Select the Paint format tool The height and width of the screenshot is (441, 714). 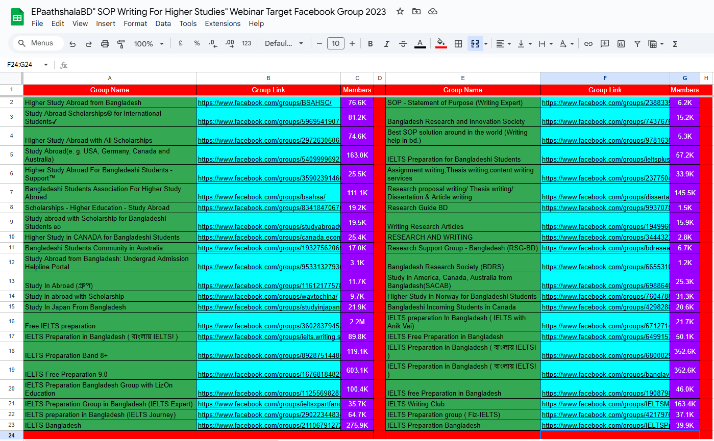tap(121, 44)
